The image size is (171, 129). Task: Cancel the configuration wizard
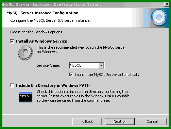pos(152,122)
